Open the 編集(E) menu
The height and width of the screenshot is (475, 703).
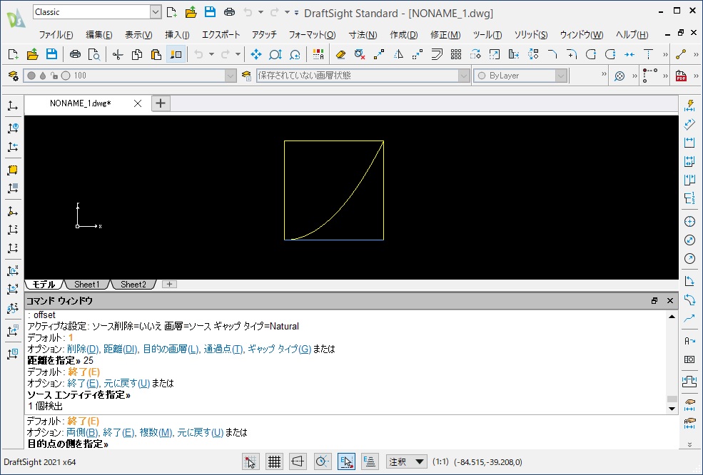[99, 34]
